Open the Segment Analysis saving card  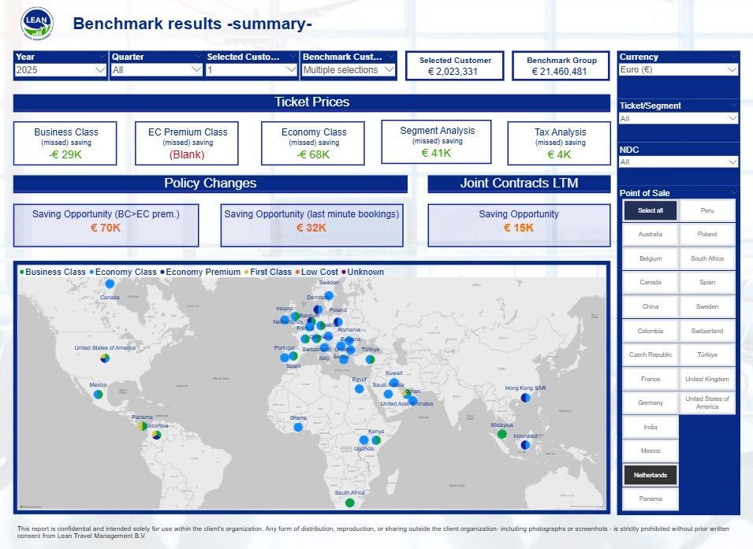tap(437, 142)
